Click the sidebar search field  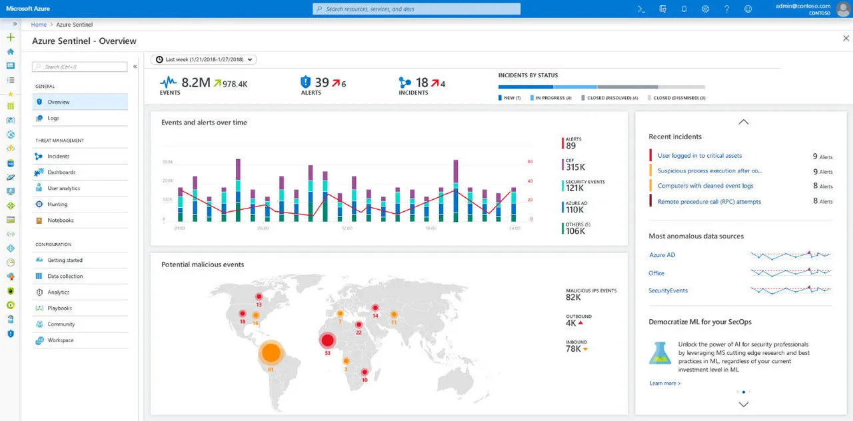point(79,66)
